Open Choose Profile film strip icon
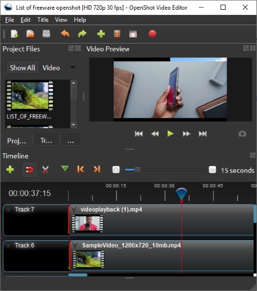The width and height of the screenshot is (257, 291). [x=117, y=34]
